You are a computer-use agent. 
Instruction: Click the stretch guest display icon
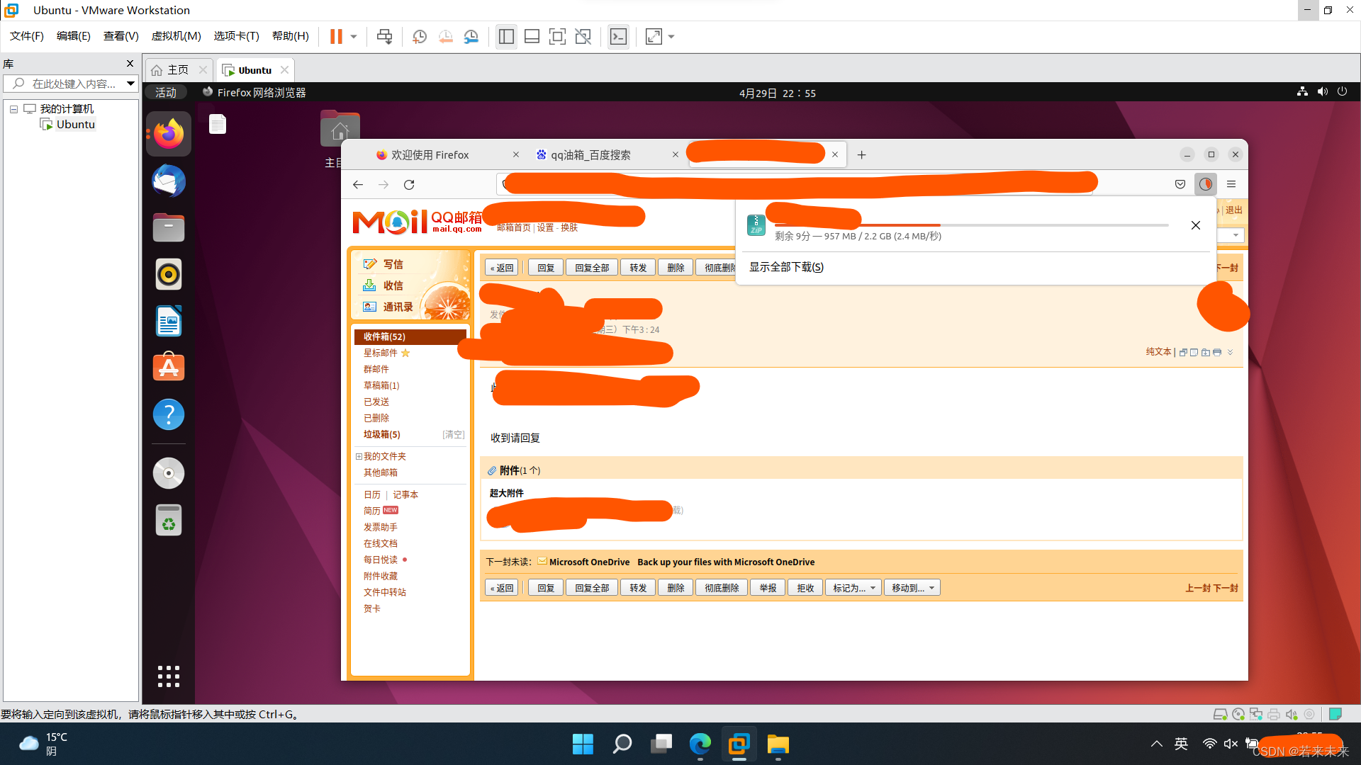(x=654, y=36)
